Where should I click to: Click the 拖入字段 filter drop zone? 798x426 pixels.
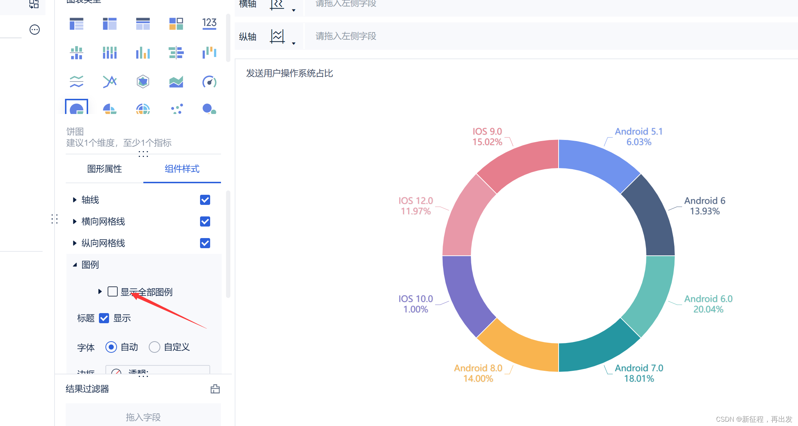(x=143, y=416)
